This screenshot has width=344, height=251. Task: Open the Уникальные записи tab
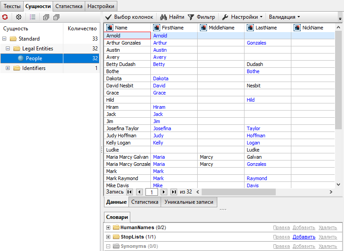189,202
